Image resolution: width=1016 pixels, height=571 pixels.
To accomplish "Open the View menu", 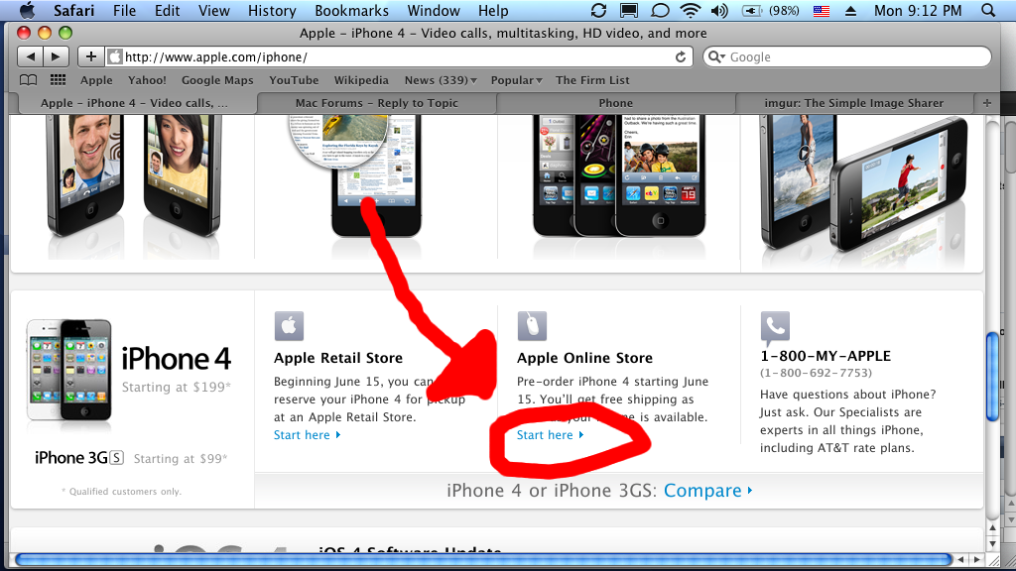I will [x=214, y=10].
